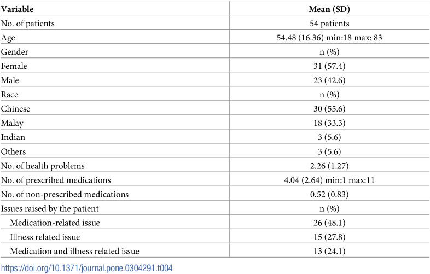Click the No. of health problems label

[x=43, y=166]
